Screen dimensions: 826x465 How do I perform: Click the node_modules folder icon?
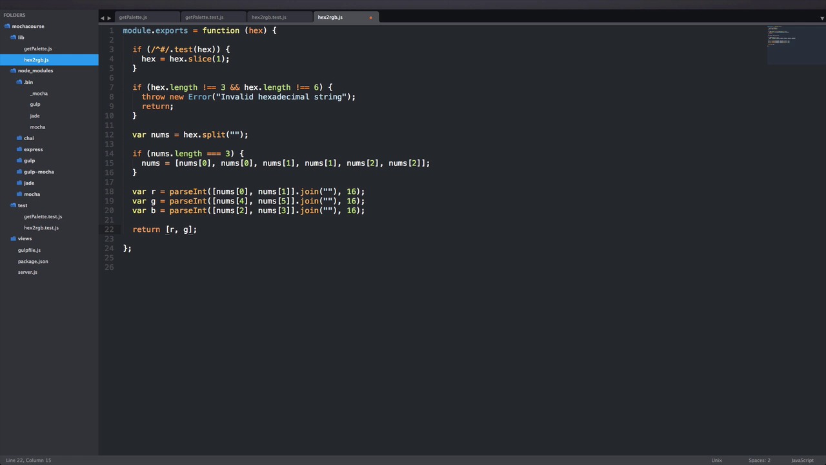click(x=13, y=71)
